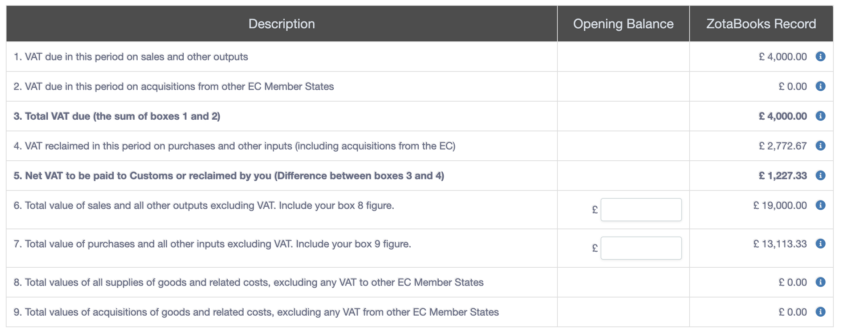
Task: Click the Net VAT to be paid description
Action: pyautogui.click(x=229, y=176)
